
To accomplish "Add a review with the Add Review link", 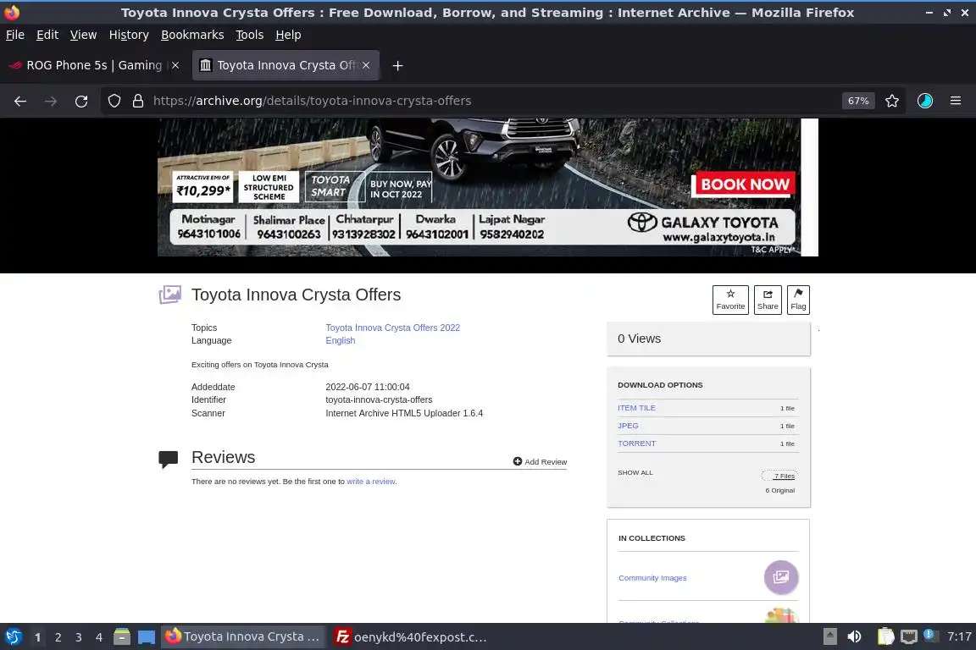I will (540, 461).
